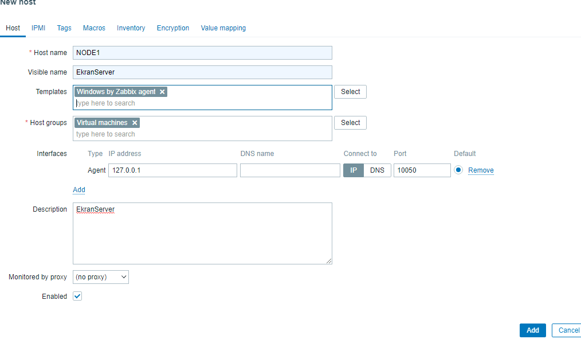The image size is (581, 339).
Task: Switch to the Tags tab
Action: coord(64,28)
